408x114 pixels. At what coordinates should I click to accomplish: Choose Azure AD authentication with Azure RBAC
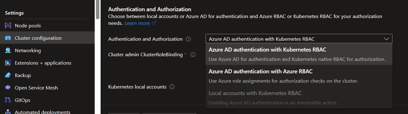pyautogui.click(x=299, y=76)
